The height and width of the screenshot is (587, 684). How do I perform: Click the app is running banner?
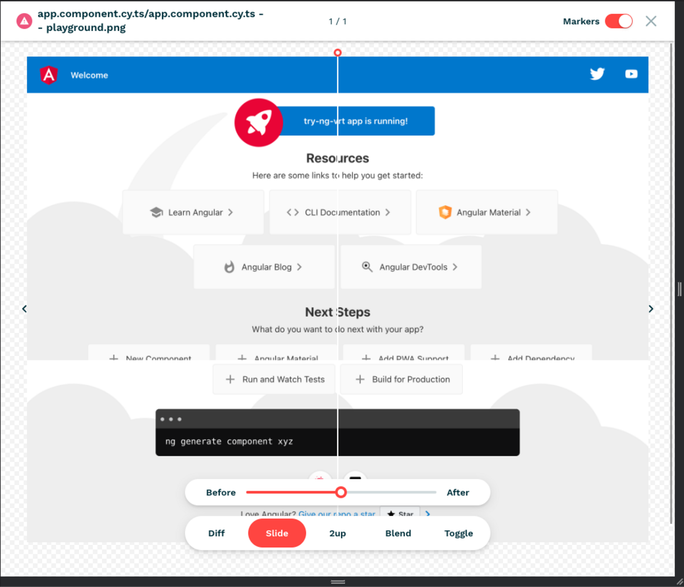(356, 121)
